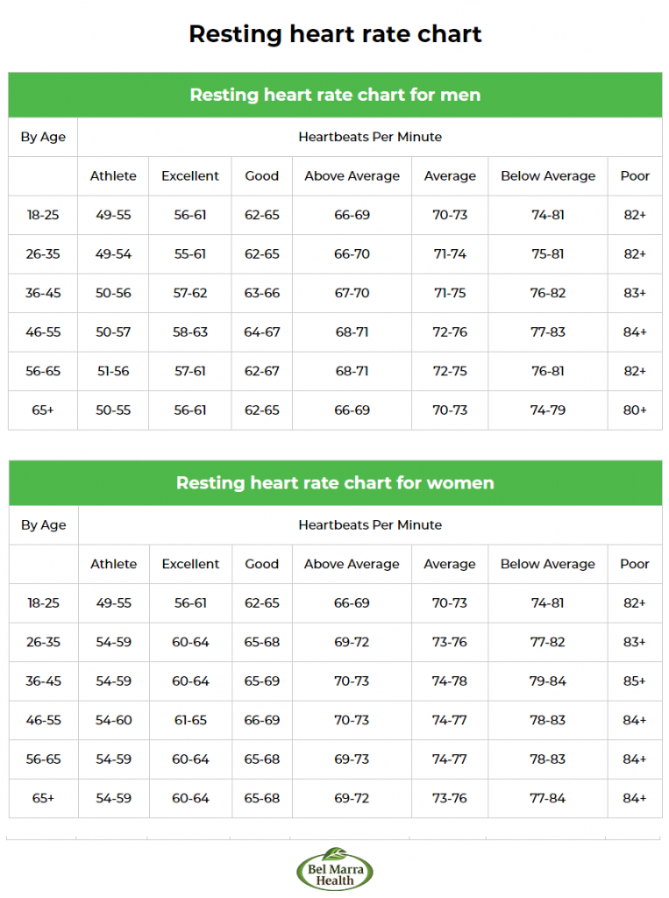
Task: Select the 80+ cell in men's table
Action: [x=635, y=410]
